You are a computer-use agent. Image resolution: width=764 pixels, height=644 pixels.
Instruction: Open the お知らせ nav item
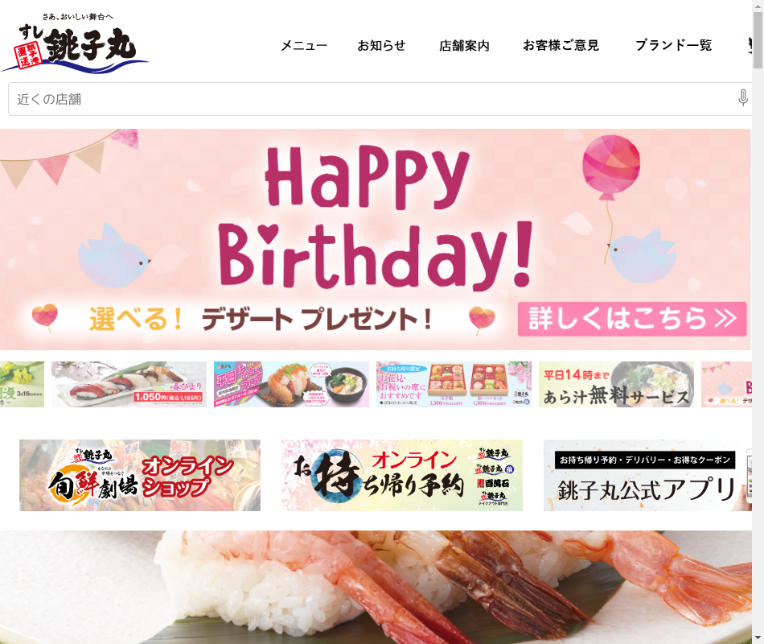(381, 45)
